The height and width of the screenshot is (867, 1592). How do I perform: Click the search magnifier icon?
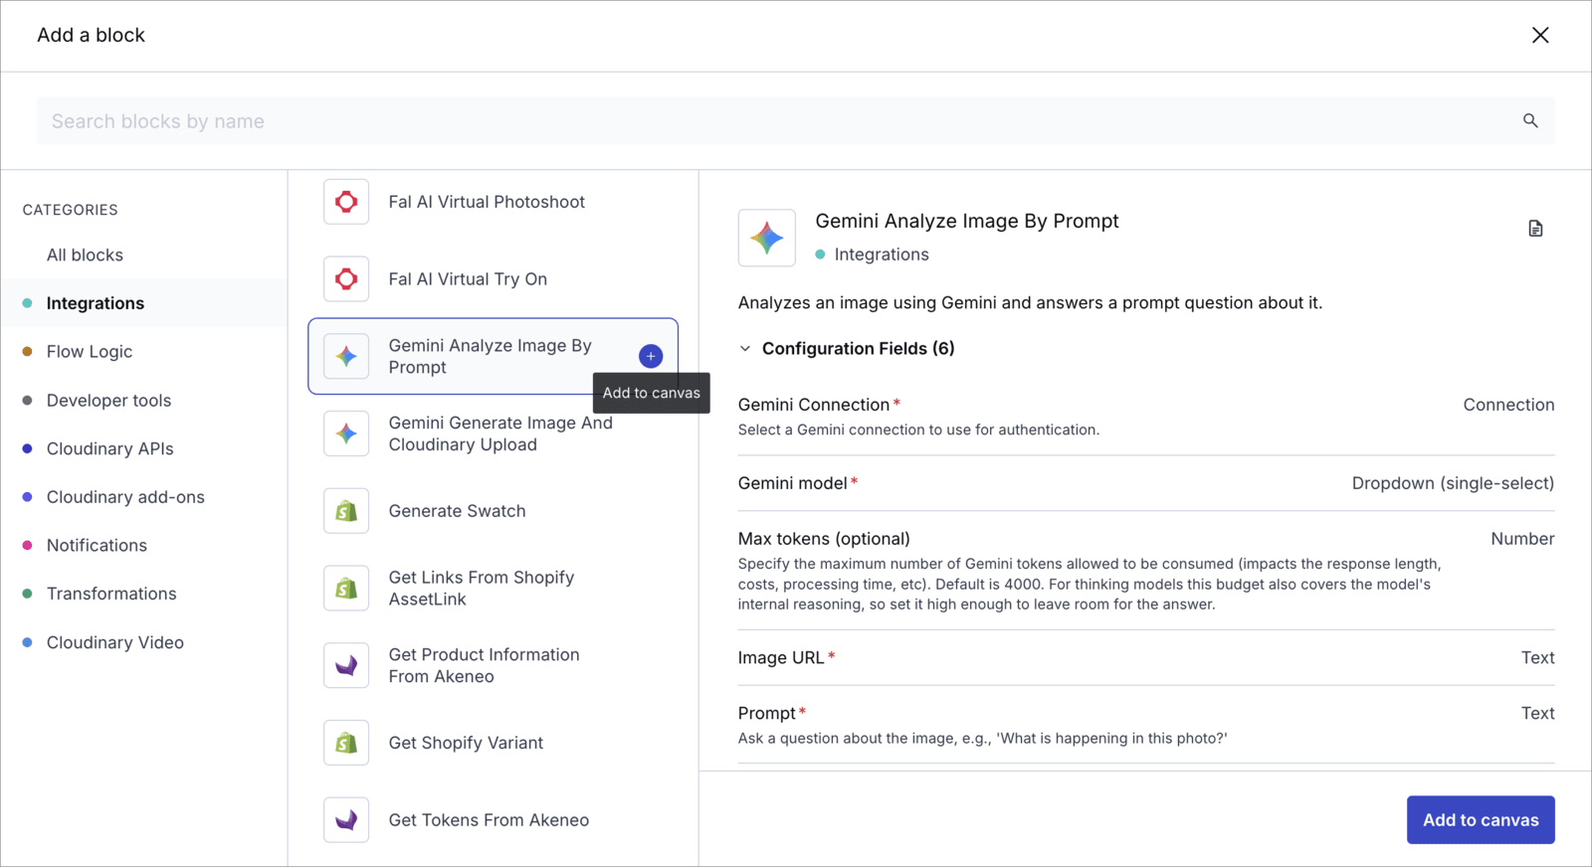[x=1530, y=120]
